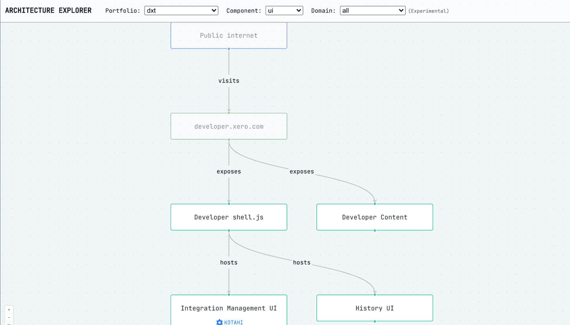570x325 pixels.
Task: Click the zoom out minus button
Action: tap(9, 317)
